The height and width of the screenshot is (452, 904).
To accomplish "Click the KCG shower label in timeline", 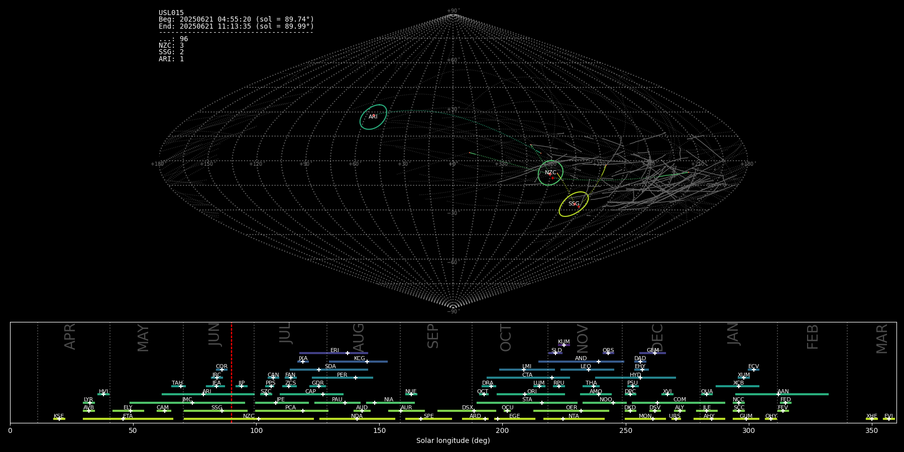I will point(360,359).
